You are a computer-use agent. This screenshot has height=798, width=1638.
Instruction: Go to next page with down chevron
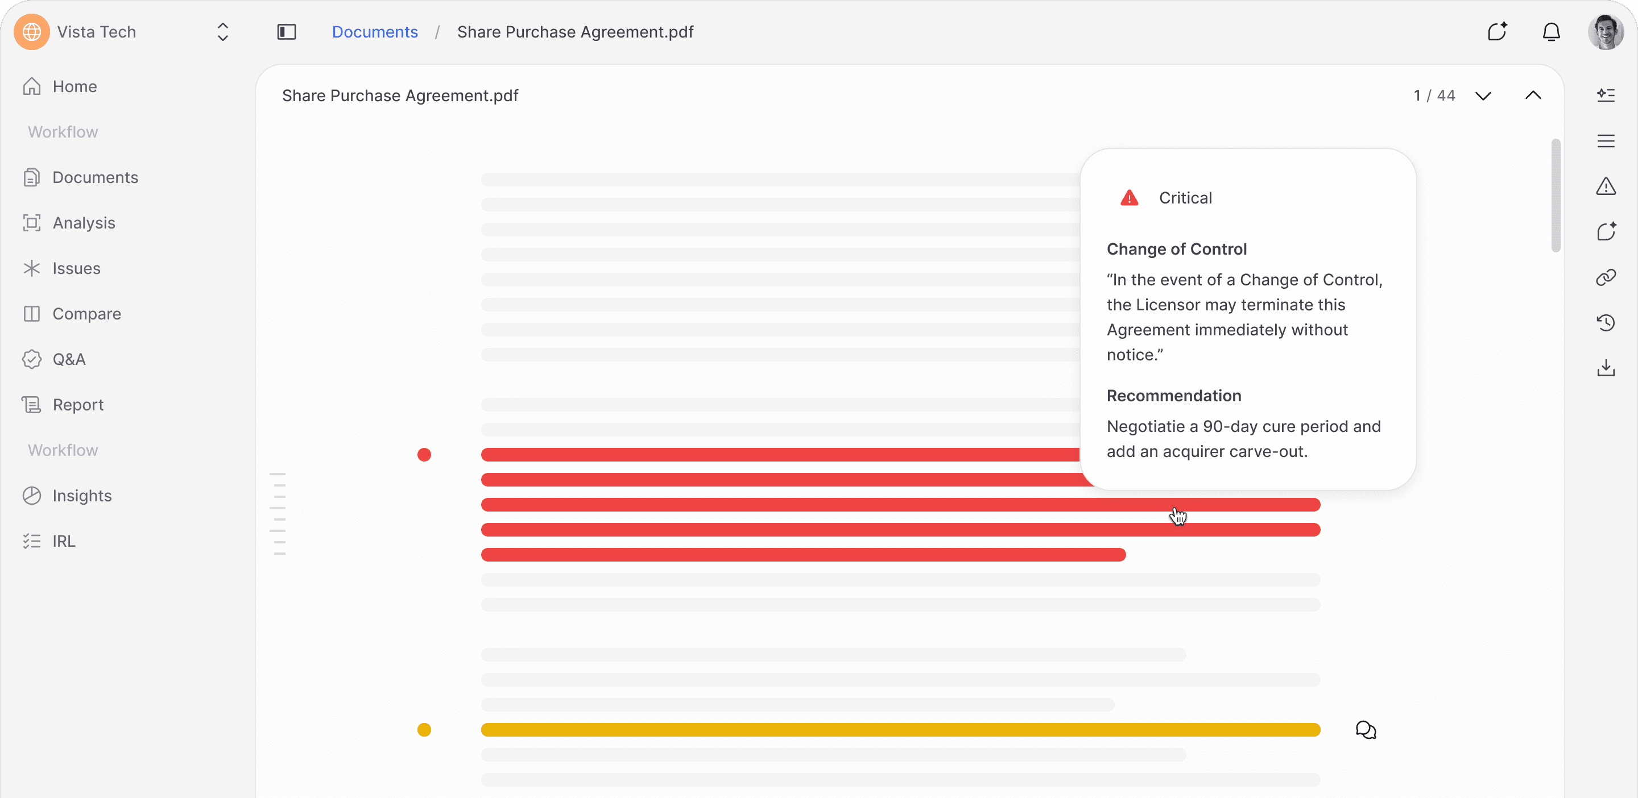pyautogui.click(x=1483, y=96)
